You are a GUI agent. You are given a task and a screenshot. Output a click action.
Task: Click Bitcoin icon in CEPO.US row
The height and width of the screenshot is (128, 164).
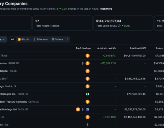[88, 102]
